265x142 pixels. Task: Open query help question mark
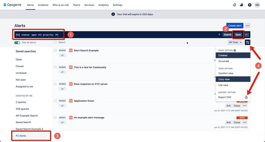219,35
